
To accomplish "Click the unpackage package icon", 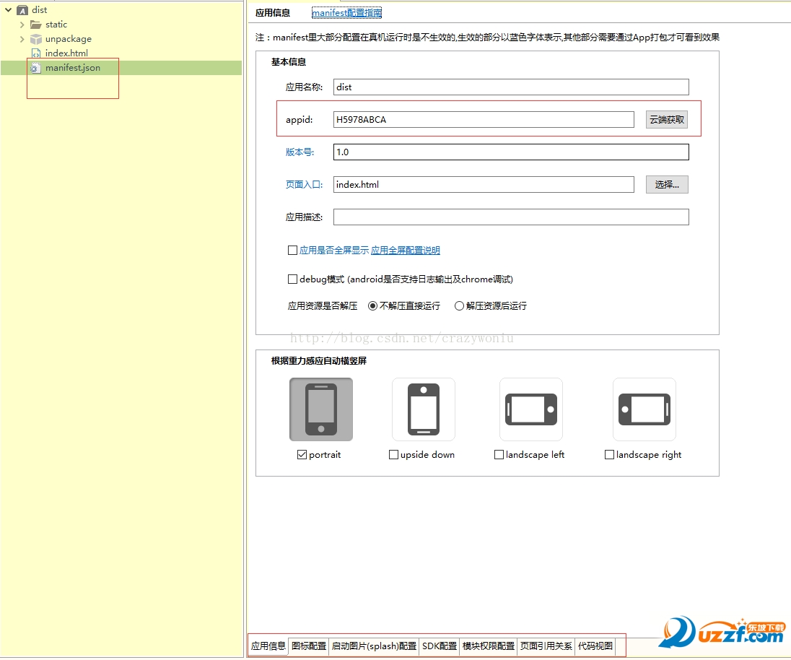I will pos(35,39).
